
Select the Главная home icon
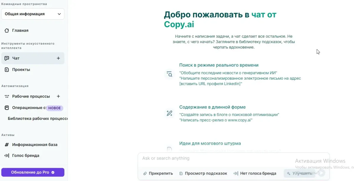(7, 30)
